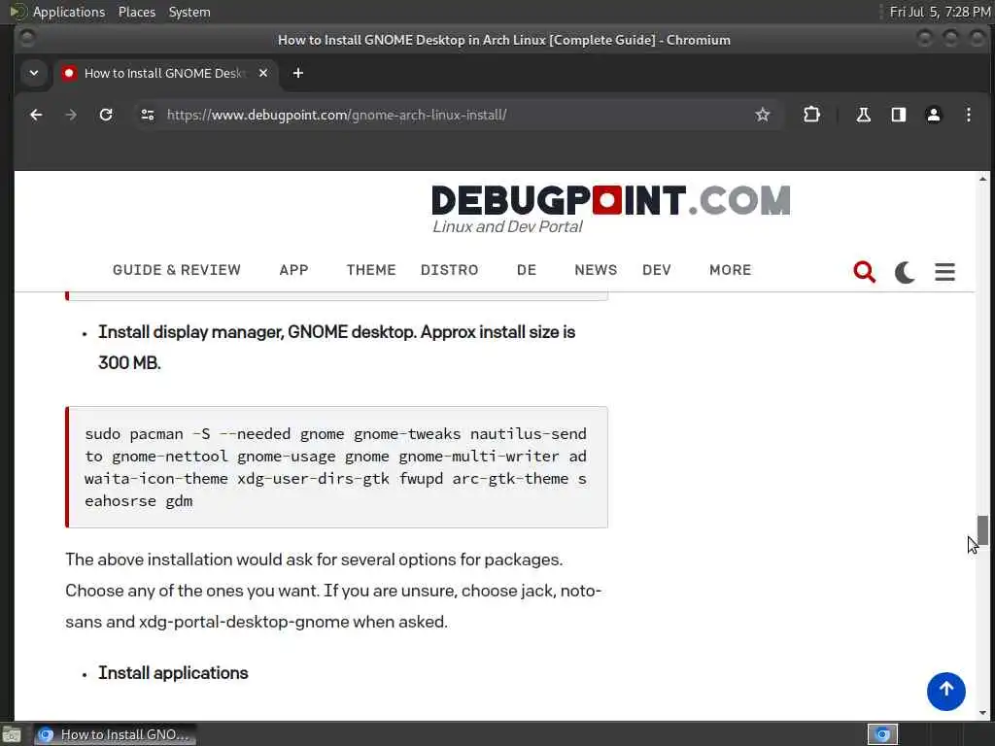The image size is (995, 746).
Task: Click the paragraph starting 'The above installation'
Action: (x=333, y=591)
